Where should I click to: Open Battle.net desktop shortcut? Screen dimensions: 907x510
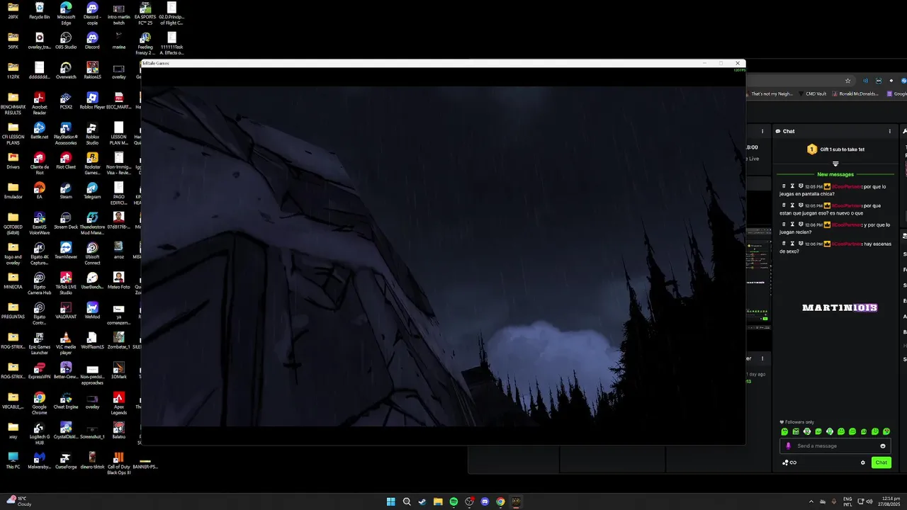pyautogui.click(x=40, y=130)
